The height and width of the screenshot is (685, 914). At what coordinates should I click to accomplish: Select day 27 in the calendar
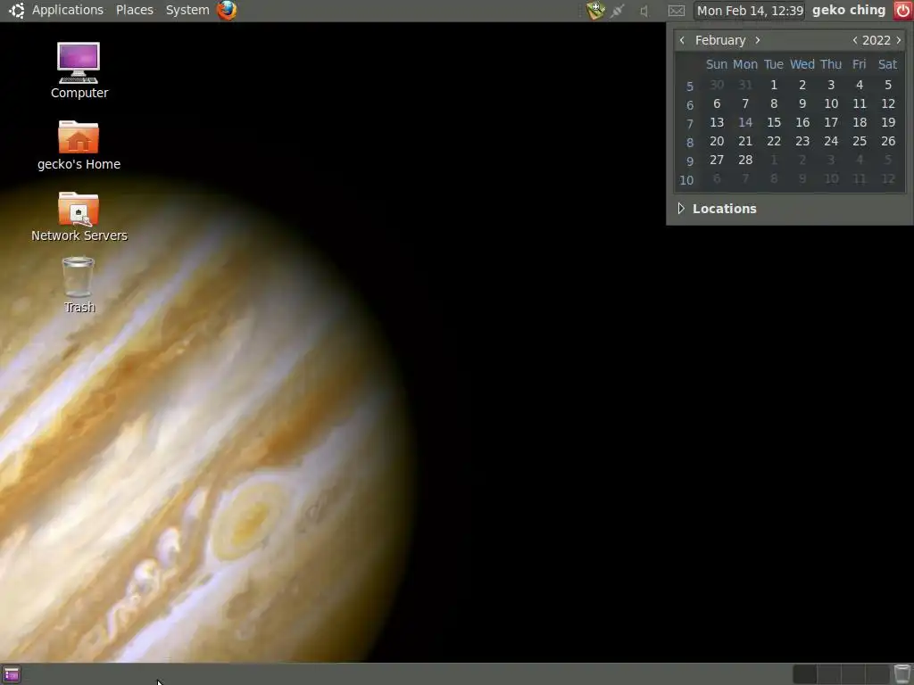click(x=717, y=160)
